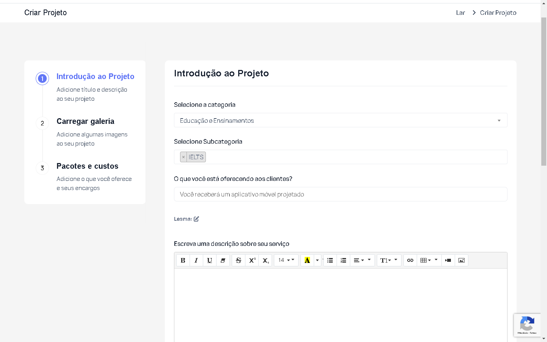Expand the Educação e Ensinamentos category dropdown
The height and width of the screenshot is (342, 547).
pyautogui.click(x=340, y=120)
